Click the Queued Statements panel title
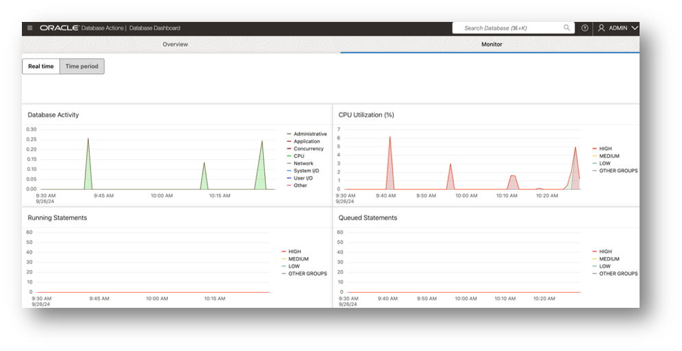682x351 pixels. tap(368, 218)
